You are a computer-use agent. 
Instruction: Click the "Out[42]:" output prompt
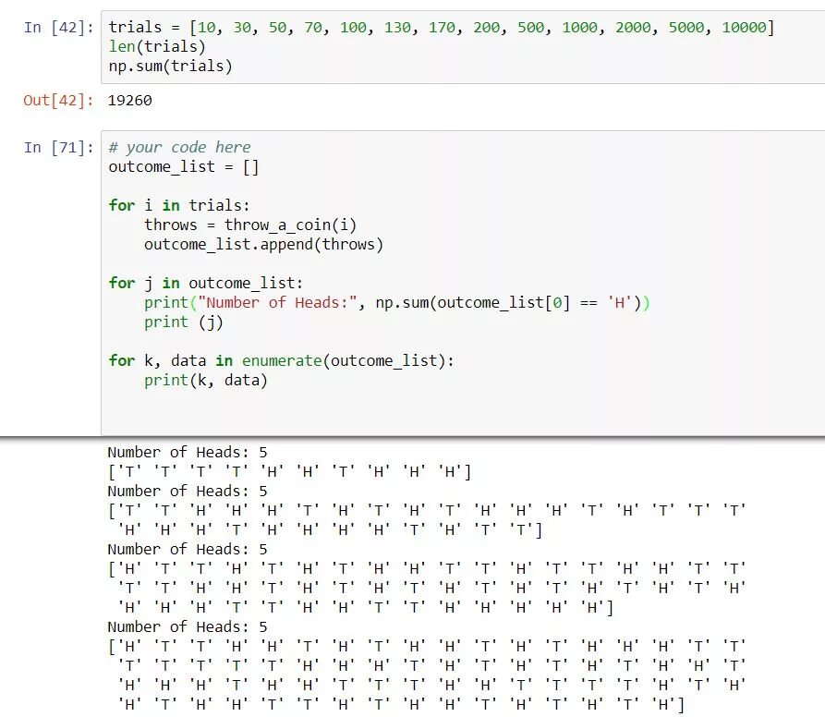[58, 100]
